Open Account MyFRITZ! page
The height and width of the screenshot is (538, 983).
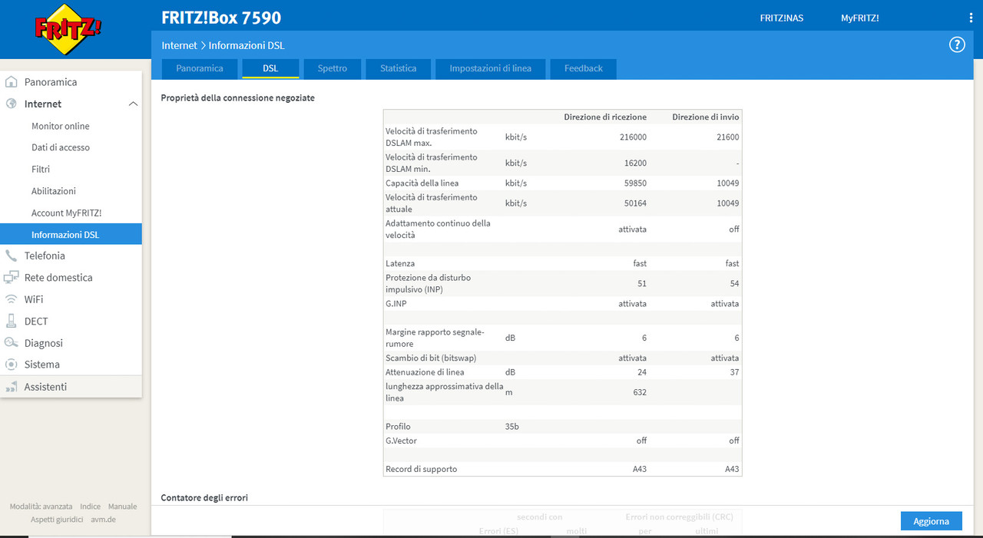coord(67,213)
